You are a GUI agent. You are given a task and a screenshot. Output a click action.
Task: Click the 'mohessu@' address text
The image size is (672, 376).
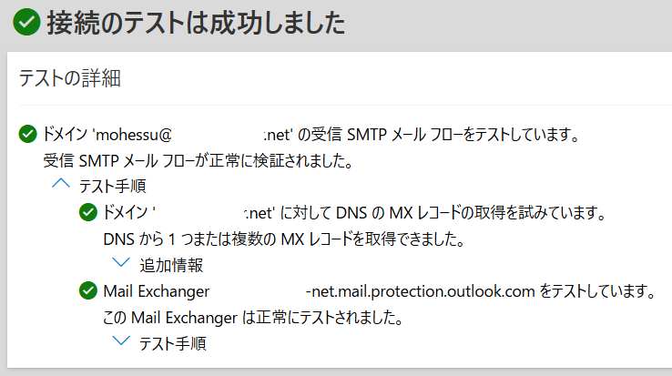point(132,135)
